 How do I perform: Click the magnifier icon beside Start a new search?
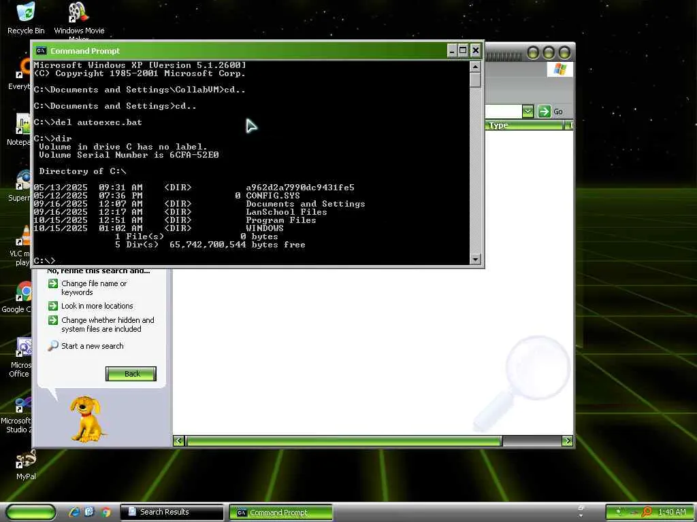pos(53,345)
